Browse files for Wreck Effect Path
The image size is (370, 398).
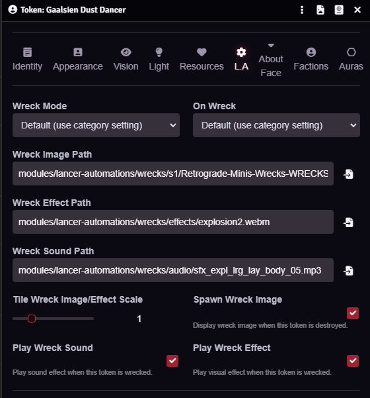click(x=349, y=223)
